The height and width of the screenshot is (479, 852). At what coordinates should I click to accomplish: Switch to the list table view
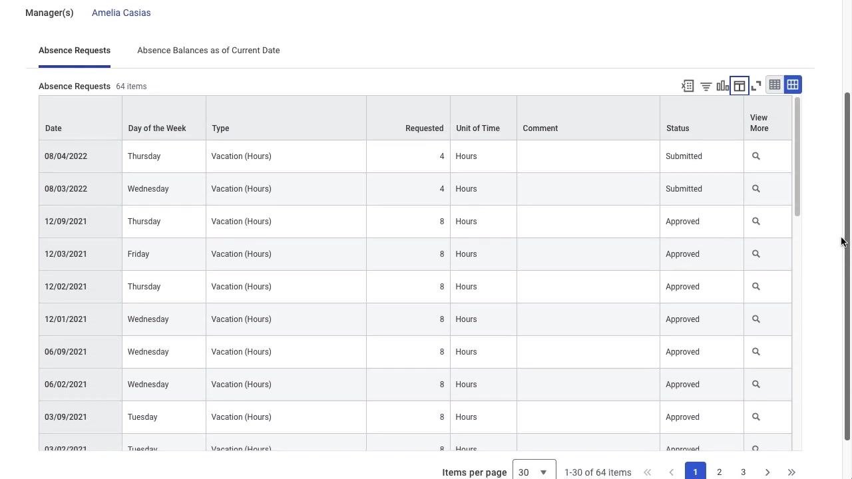(x=775, y=84)
